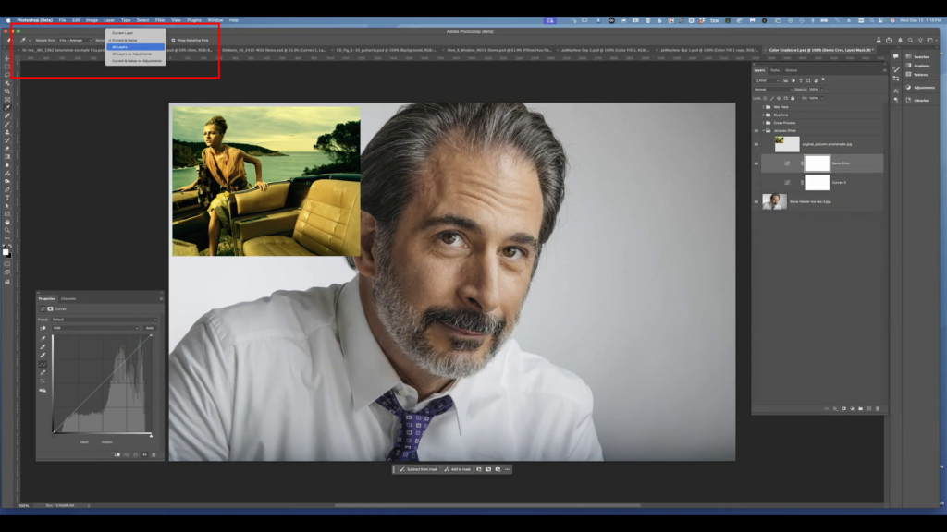Switch to the Channels tab
This screenshot has height=532, width=947.
(x=68, y=298)
